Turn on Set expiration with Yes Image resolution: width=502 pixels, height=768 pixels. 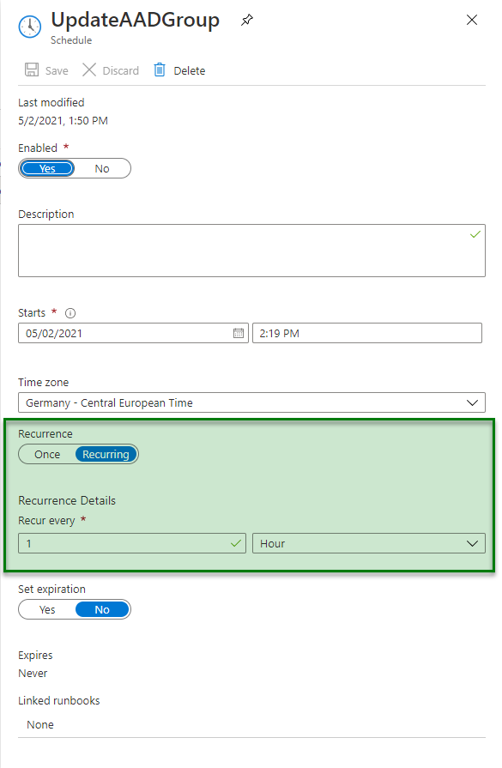pyautogui.click(x=47, y=609)
